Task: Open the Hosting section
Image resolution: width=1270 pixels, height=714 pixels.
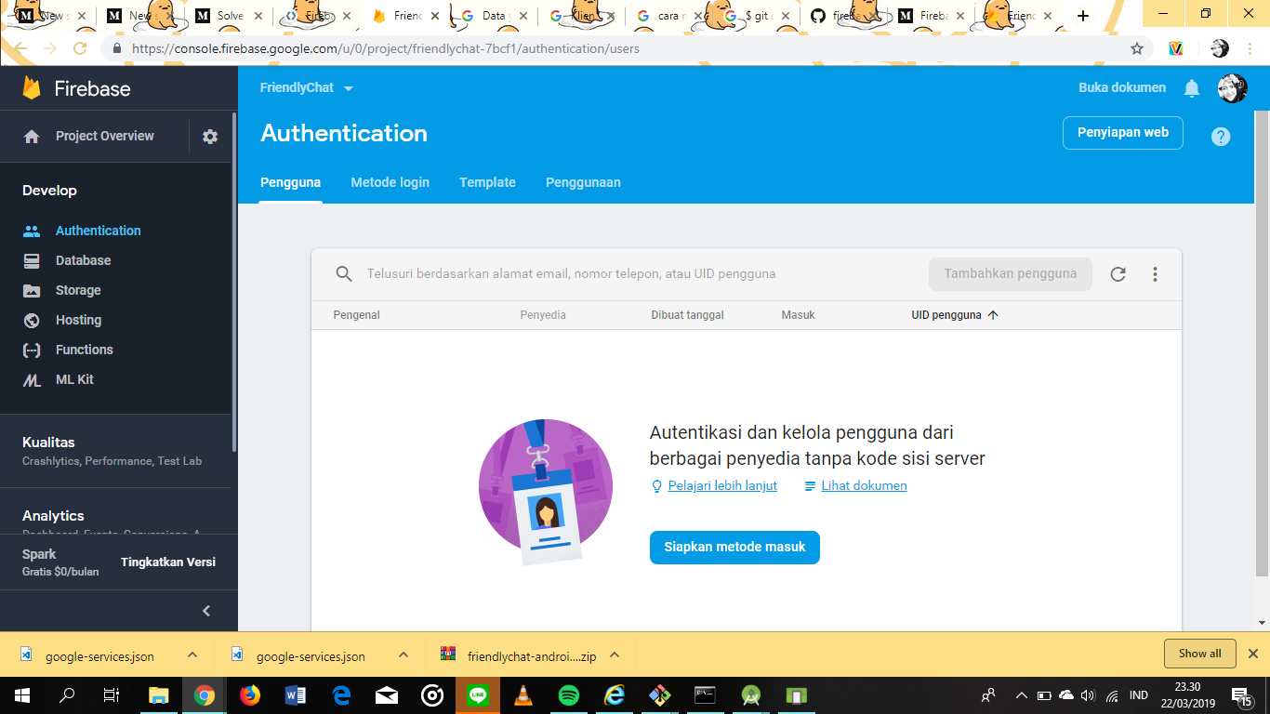Action: pyautogui.click(x=80, y=320)
